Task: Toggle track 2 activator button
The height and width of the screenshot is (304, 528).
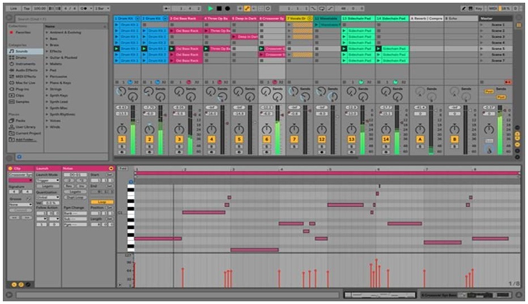Action: 150,139
